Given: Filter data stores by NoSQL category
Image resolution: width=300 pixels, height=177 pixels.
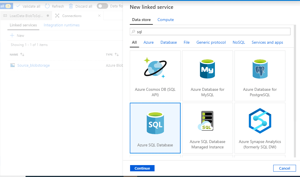Looking at the screenshot, I should [239, 42].
